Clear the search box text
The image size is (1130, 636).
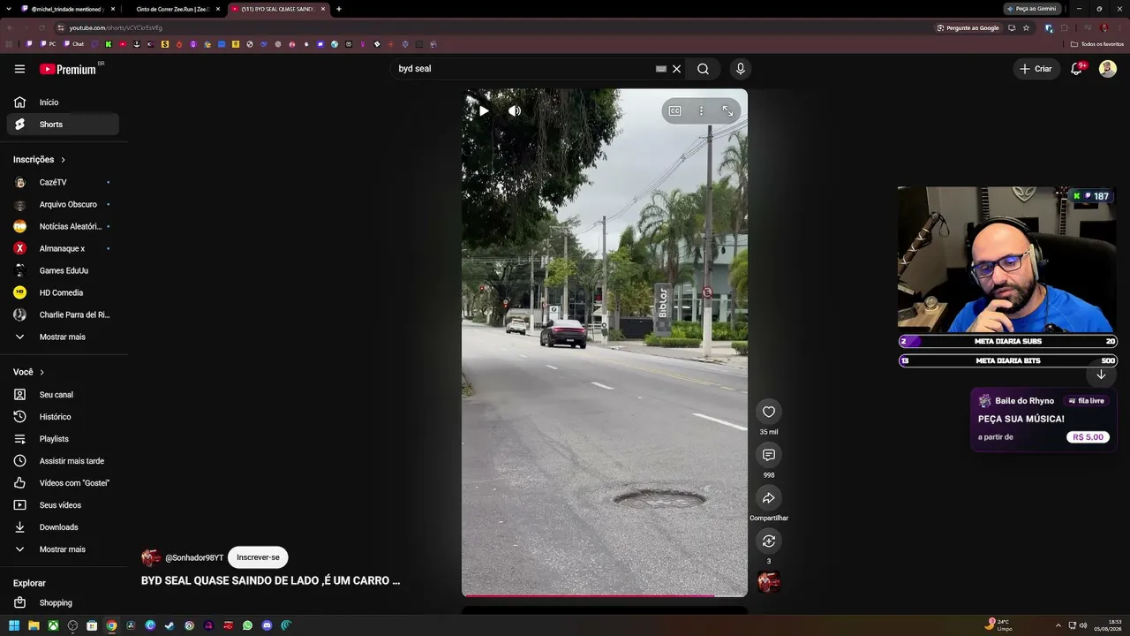677,69
